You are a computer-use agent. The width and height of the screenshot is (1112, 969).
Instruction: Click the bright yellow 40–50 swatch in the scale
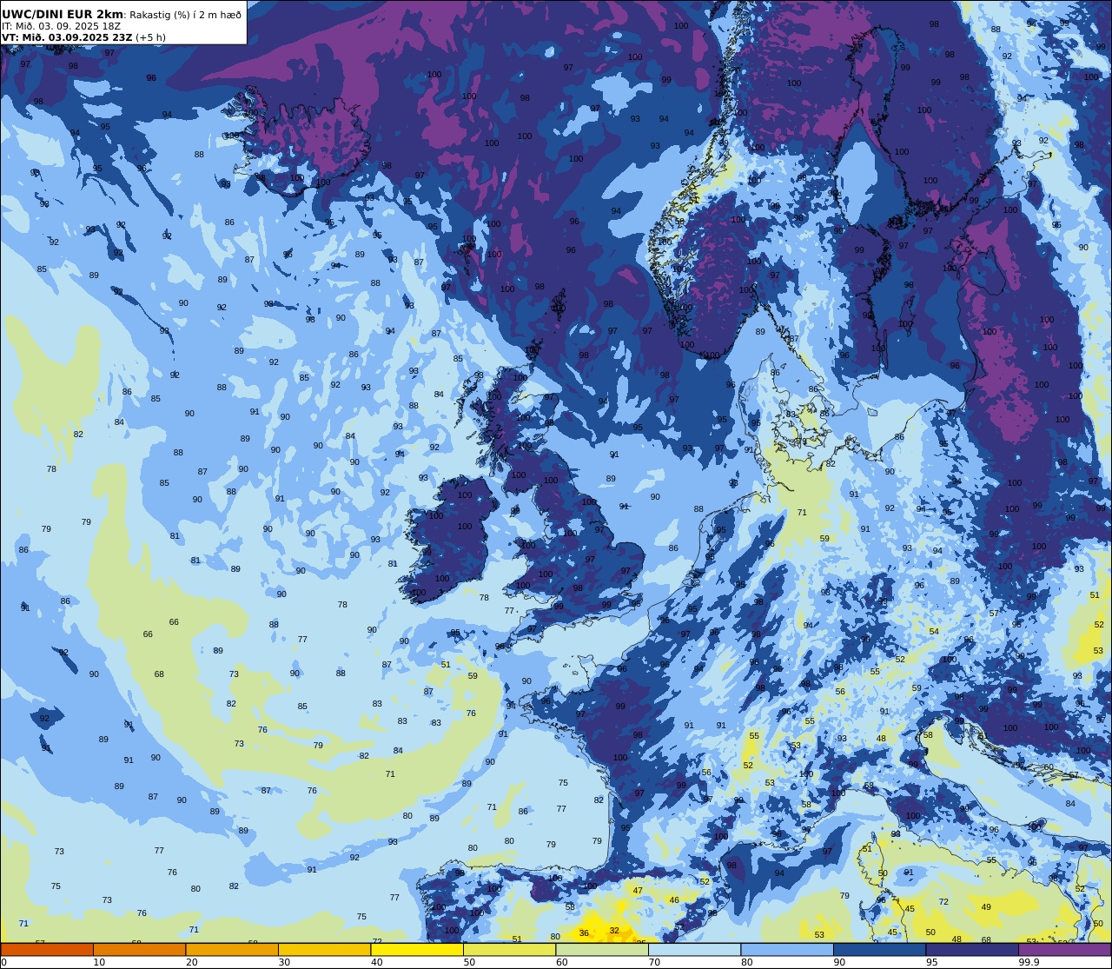click(x=417, y=949)
